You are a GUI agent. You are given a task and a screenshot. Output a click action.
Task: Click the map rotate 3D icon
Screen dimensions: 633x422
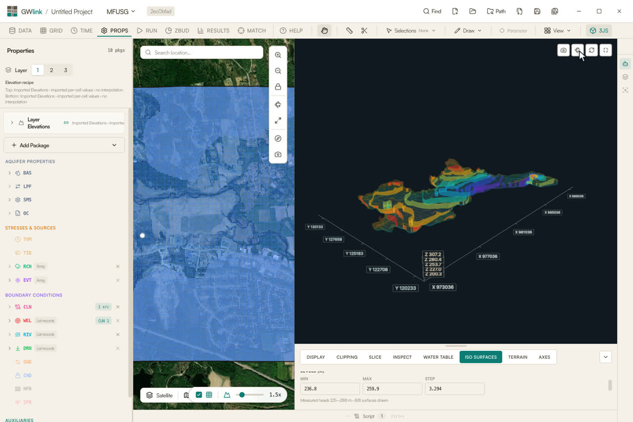(278, 105)
